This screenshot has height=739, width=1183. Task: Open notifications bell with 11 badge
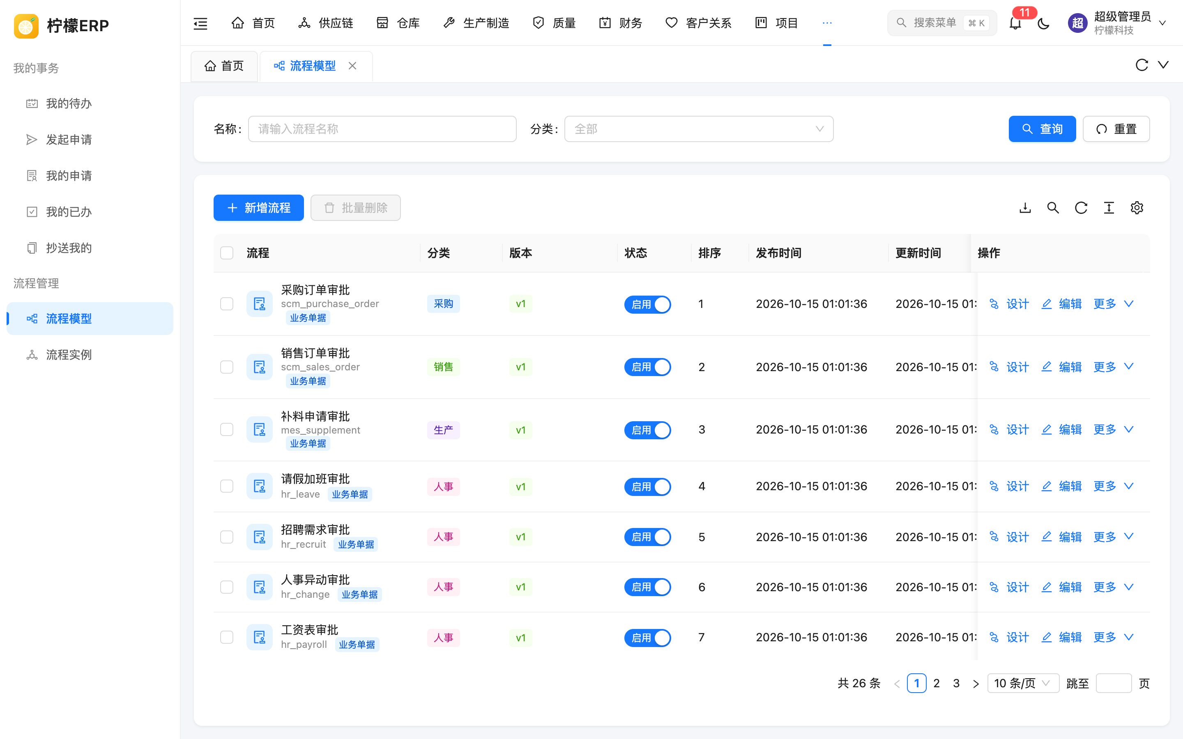click(x=1015, y=23)
